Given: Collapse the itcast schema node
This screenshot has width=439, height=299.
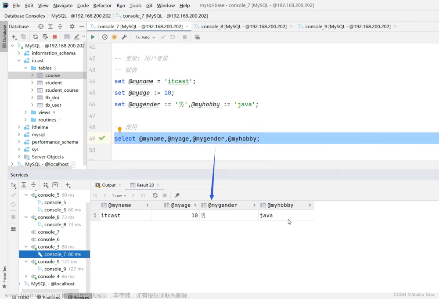Looking at the screenshot, I should 19,61.
